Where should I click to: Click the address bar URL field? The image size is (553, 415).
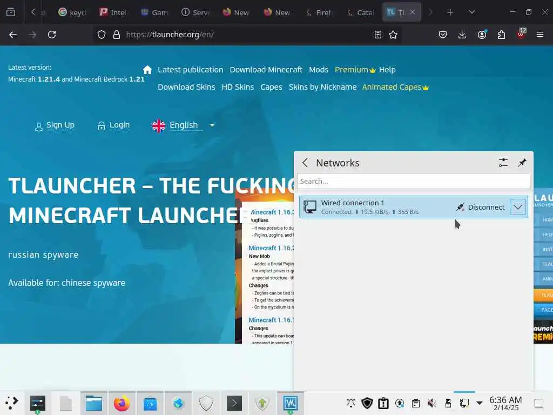click(x=247, y=35)
